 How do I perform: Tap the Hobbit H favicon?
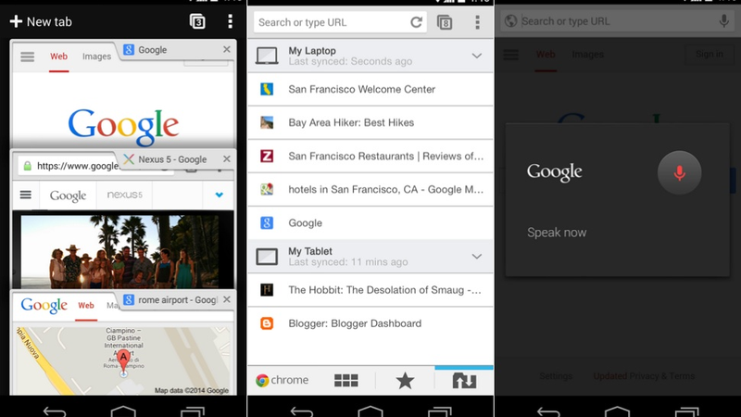(x=267, y=290)
